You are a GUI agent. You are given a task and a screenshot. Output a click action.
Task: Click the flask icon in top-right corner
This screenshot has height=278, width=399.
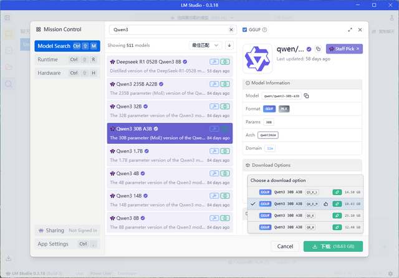point(392,18)
